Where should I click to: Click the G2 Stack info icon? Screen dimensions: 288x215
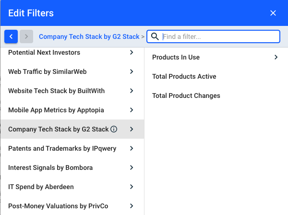pyautogui.click(x=114, y=129)
